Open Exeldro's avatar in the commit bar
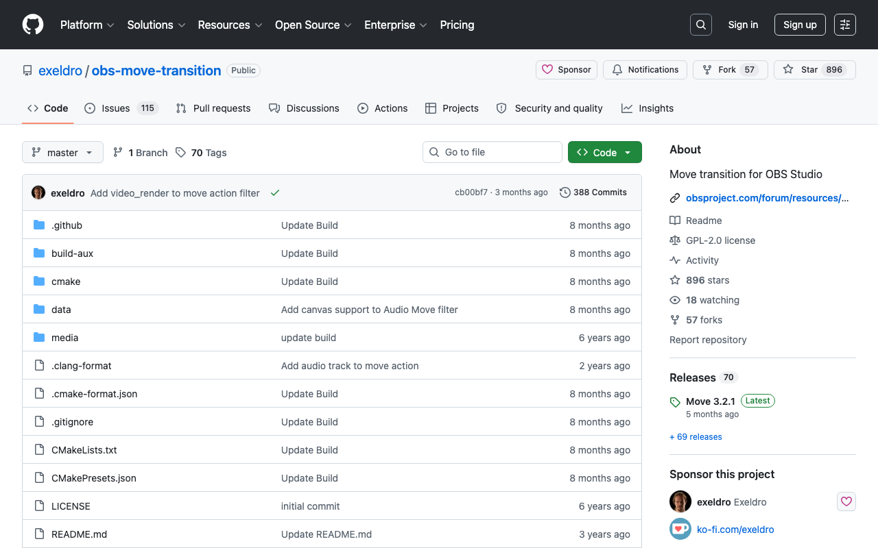878x548 pixels. 38,192
